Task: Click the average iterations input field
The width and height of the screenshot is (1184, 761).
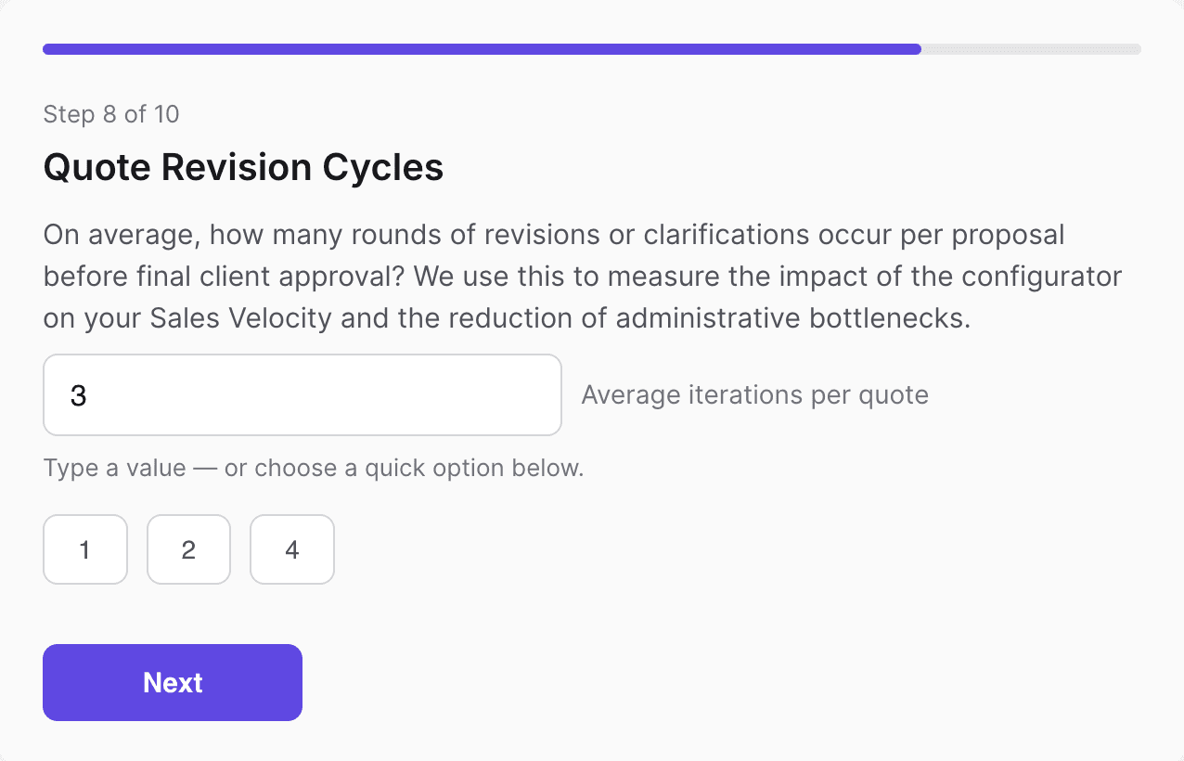Action: tap(302, 395)
